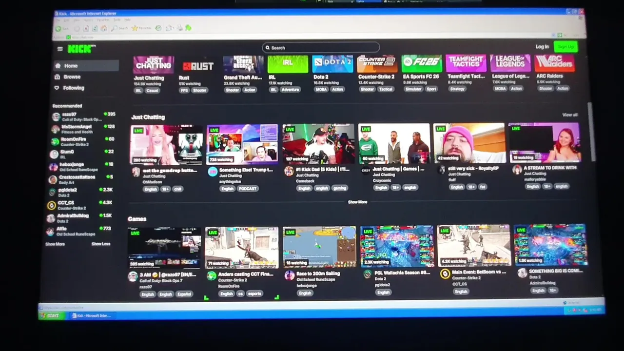Open A STREAM TO DRINK WITH thumbnail

pyautogui.click(x=545, y=142)
